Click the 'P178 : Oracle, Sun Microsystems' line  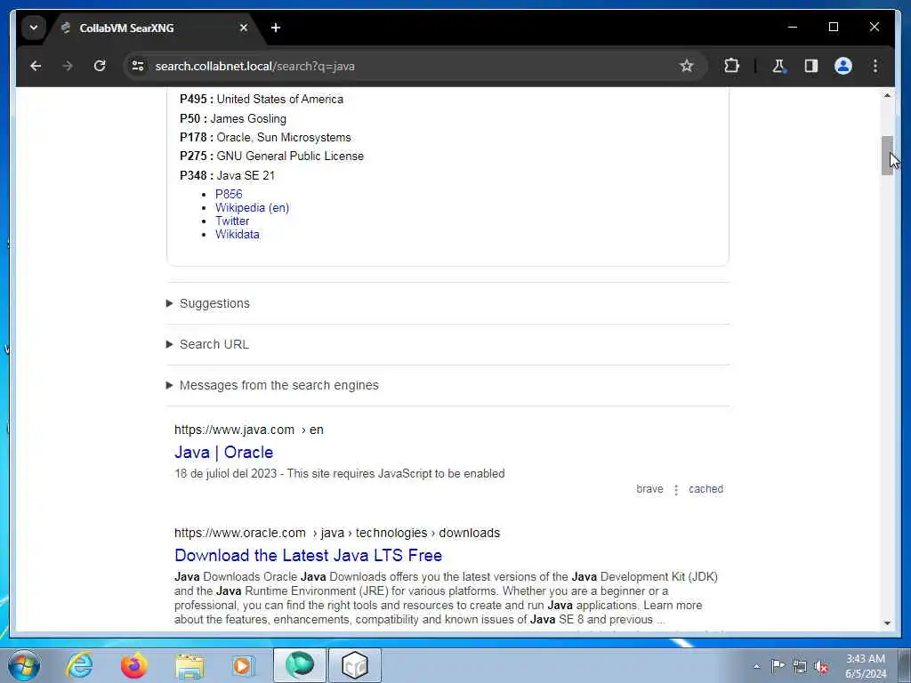click(x=265, y=137)
